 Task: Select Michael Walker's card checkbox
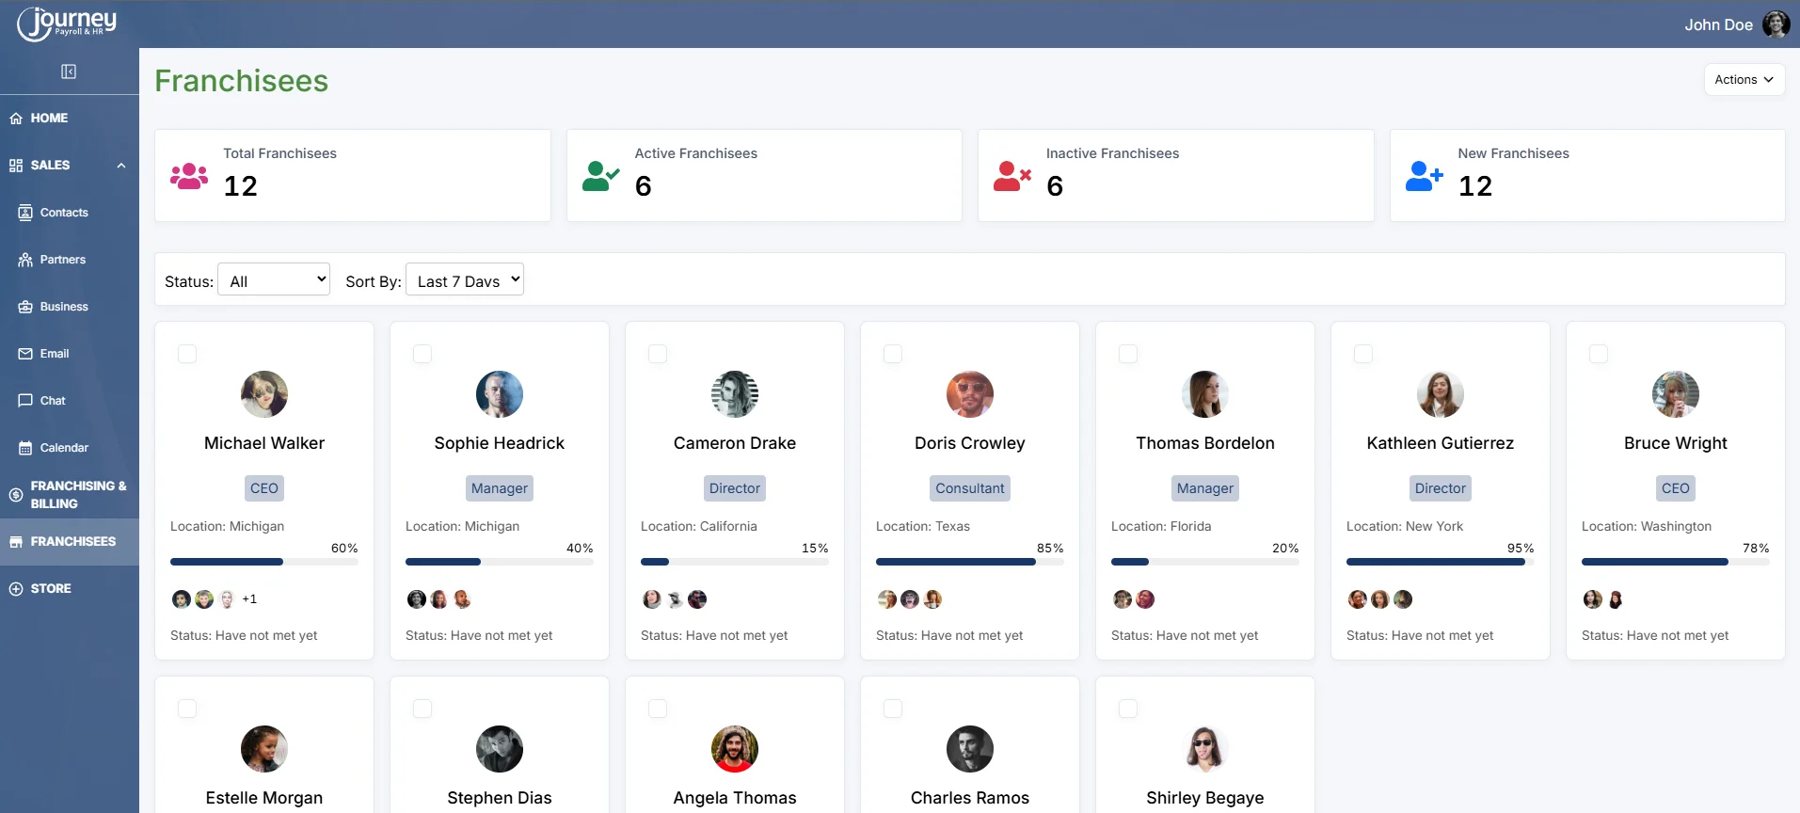[187, 354]
